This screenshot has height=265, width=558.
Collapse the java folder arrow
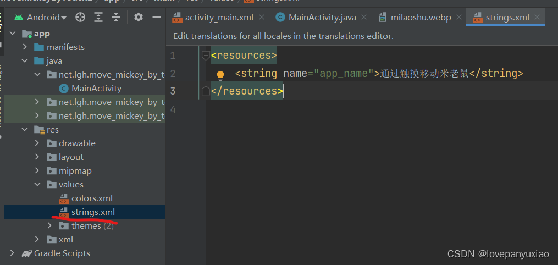[25, 61]
